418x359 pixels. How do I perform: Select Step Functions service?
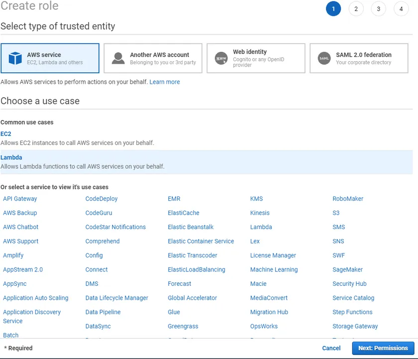coord(352,312)
